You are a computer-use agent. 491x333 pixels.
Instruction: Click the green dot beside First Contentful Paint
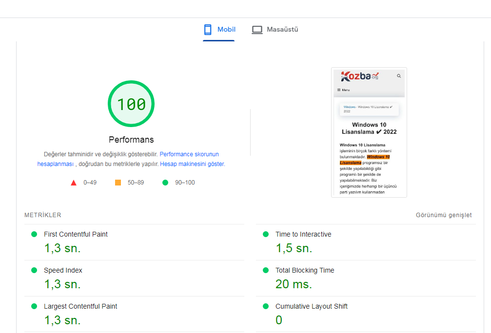click(34, 234)
